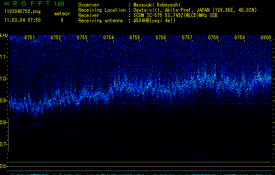Select the 1.0 frequency axis label
Viewport: 275px width, 175px height.
[4, 79]
